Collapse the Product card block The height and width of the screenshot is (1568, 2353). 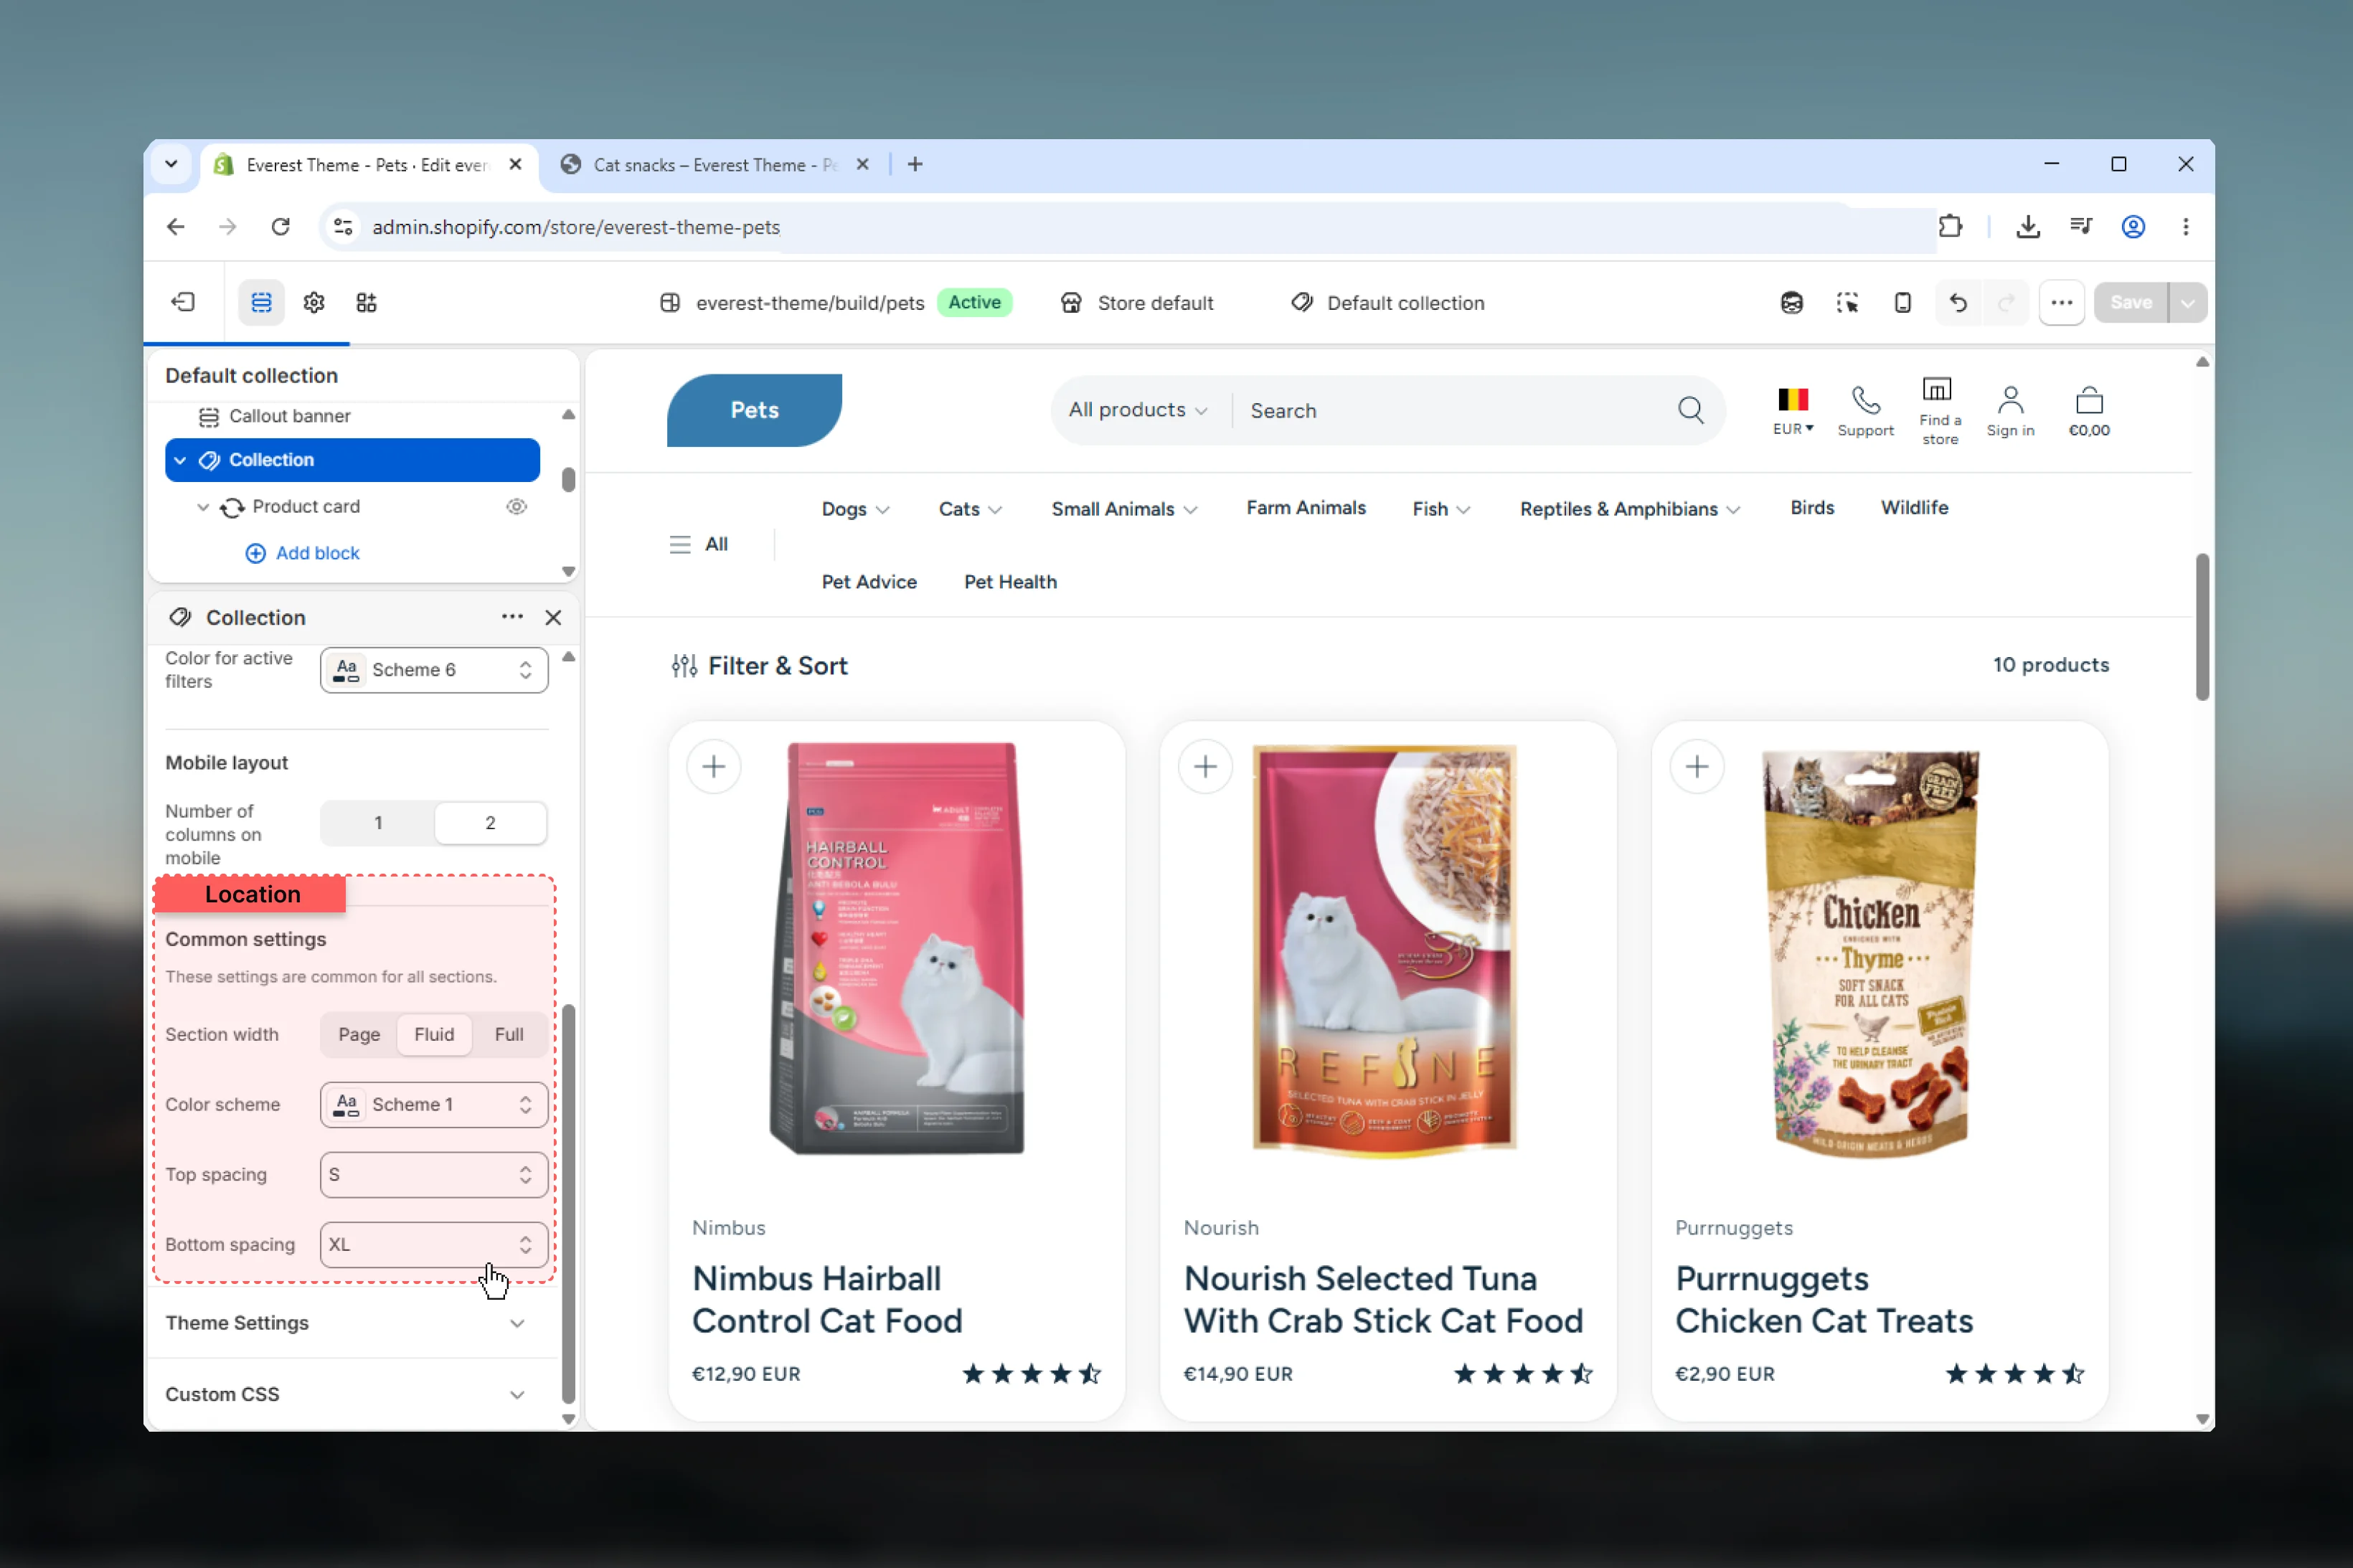(x=203, y=507)
